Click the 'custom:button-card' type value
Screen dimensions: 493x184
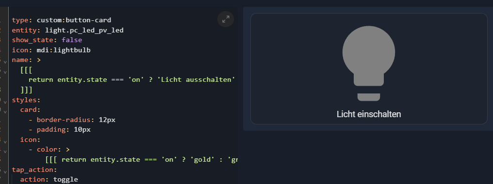[x=74, y=20]
